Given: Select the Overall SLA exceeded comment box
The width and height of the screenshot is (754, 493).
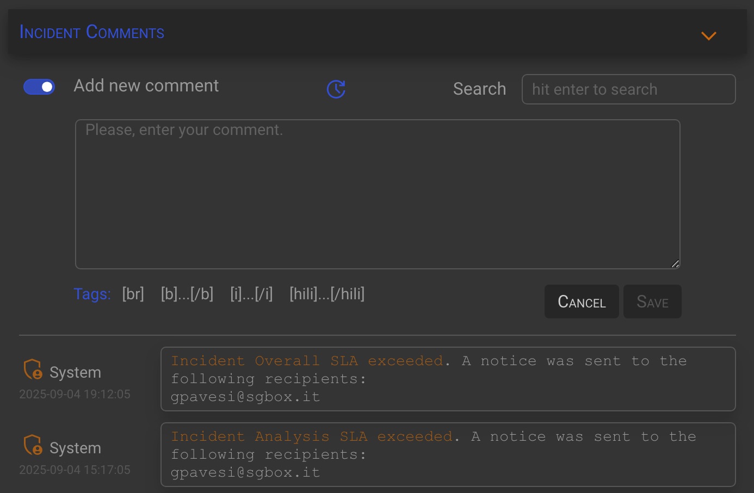Looking at the screenshot, I should 448,379.
